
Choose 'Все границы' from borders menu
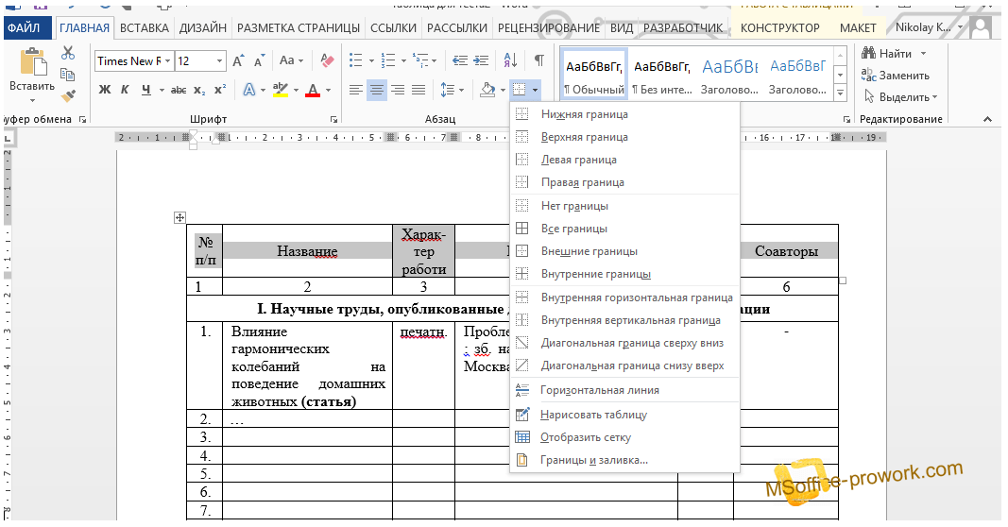[573, 229]
